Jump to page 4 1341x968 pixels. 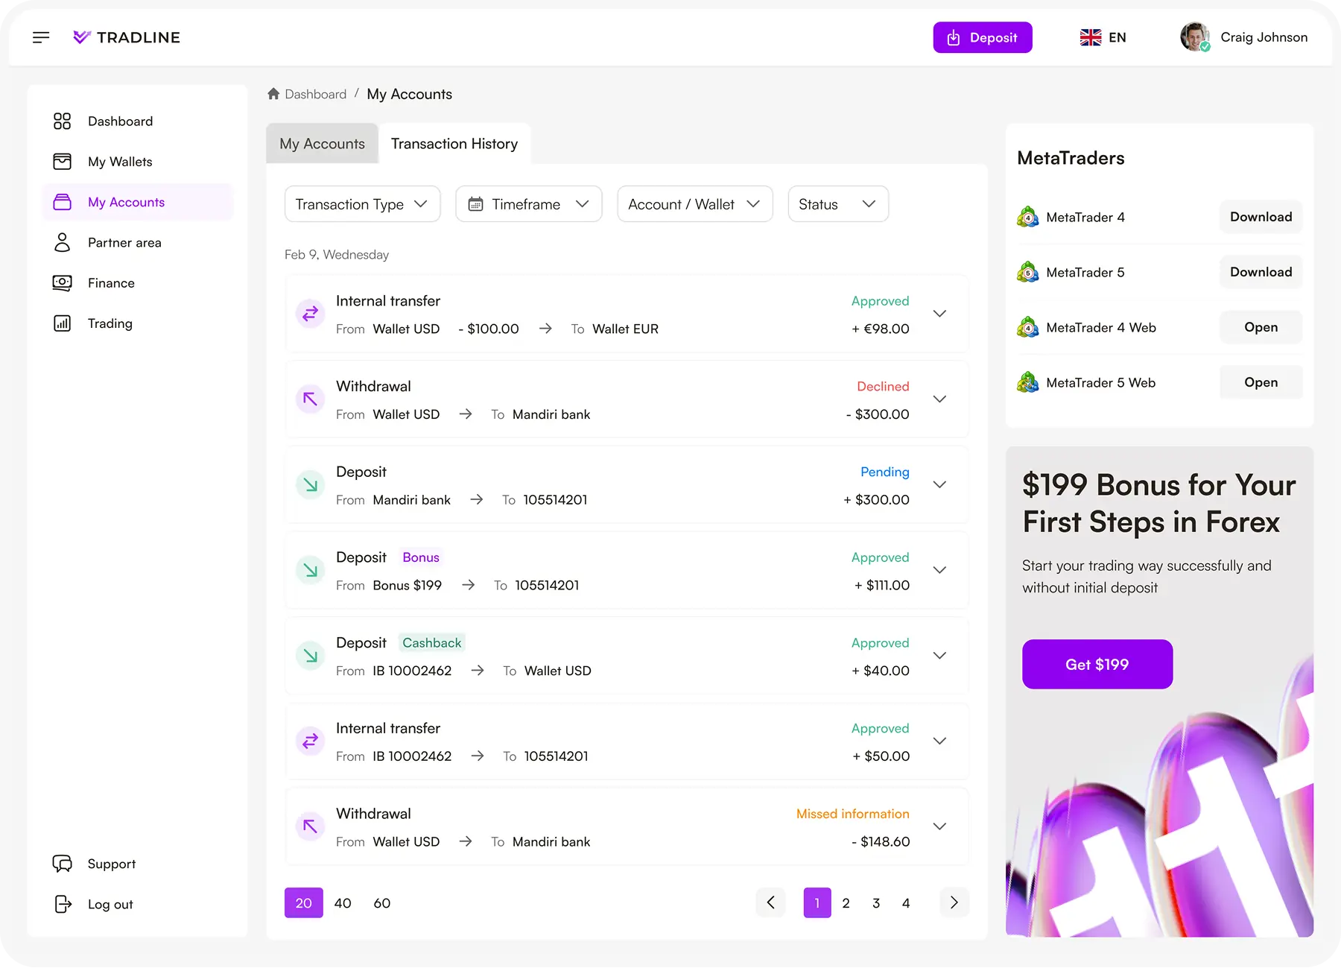click(x=906, y=903)
